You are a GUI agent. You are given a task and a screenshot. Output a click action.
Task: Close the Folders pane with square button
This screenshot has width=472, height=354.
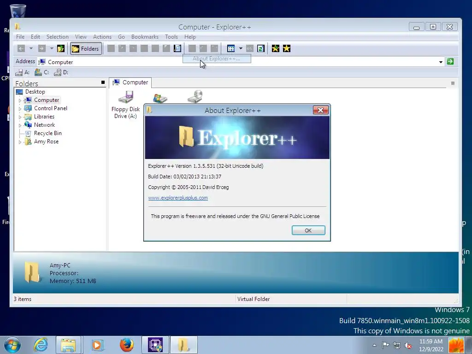[x=103, y=82]
